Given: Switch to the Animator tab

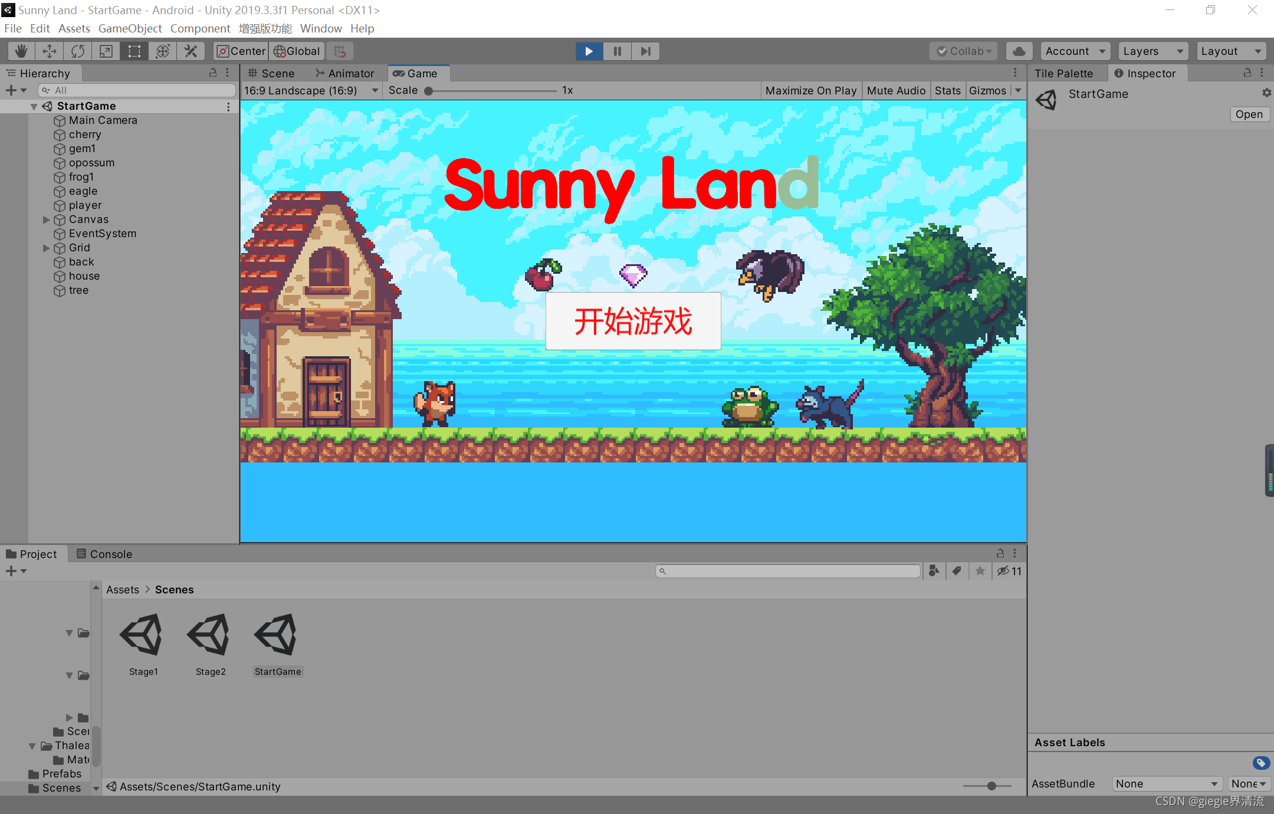Looking at the screenshot, I should [x=345, y=73].
